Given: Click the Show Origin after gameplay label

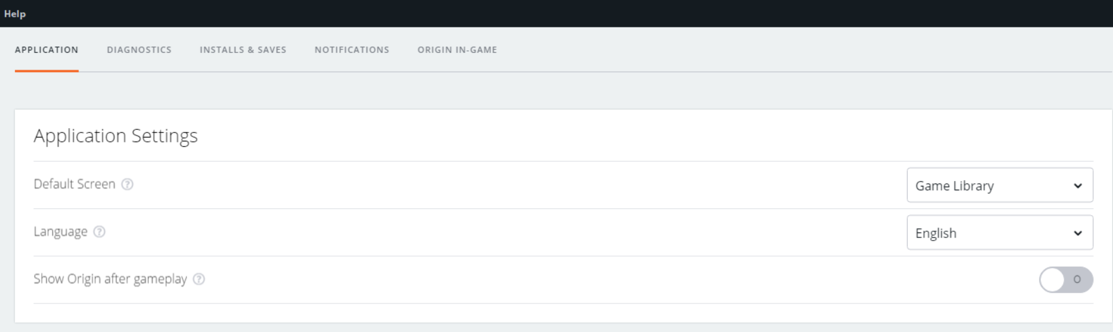Looking at the screenshot, I should point(110,279).
